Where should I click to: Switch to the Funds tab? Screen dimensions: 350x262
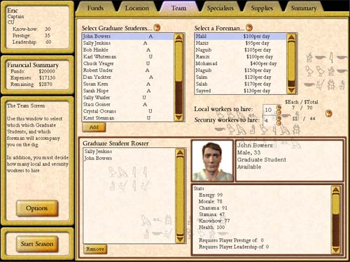[x=95, y=8]
